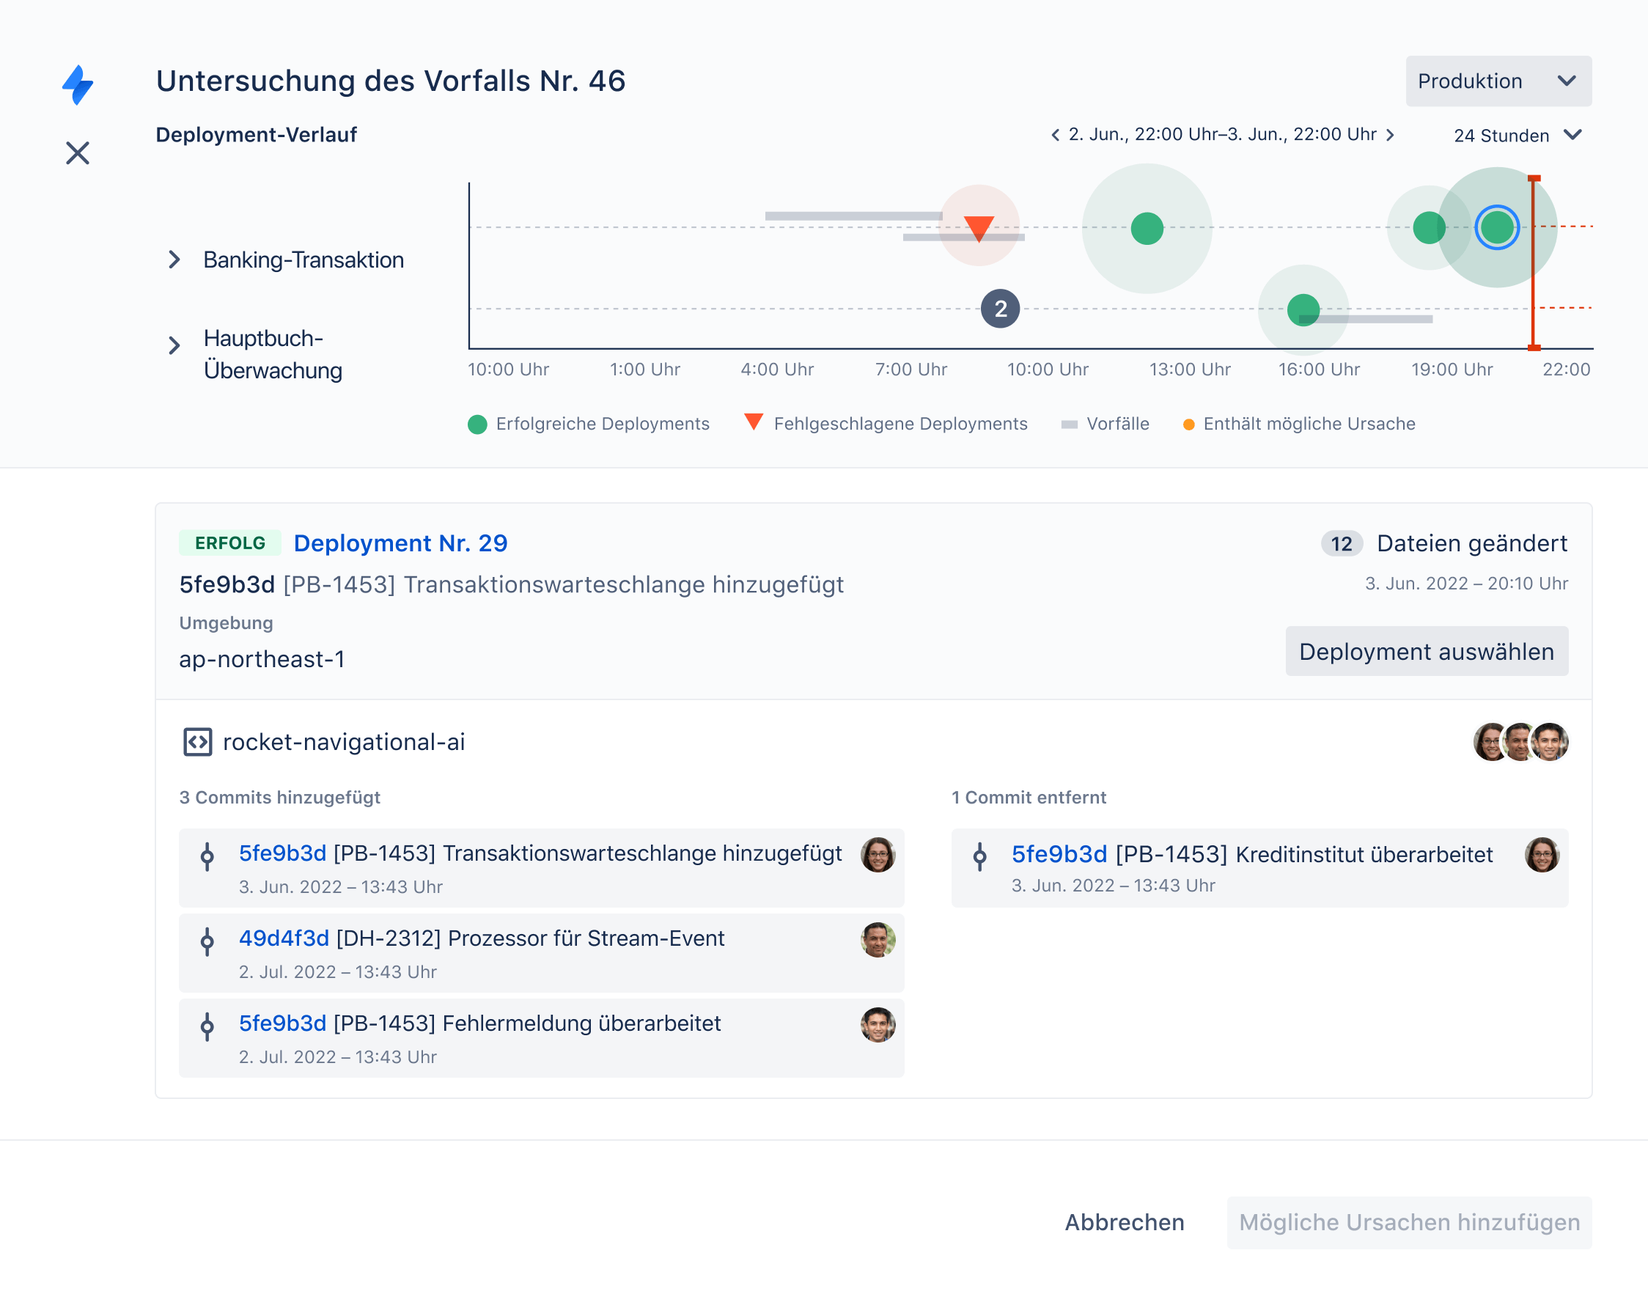
Task: Select the blue-outlined green deployment circle
Action: (x=1496, y=228)
